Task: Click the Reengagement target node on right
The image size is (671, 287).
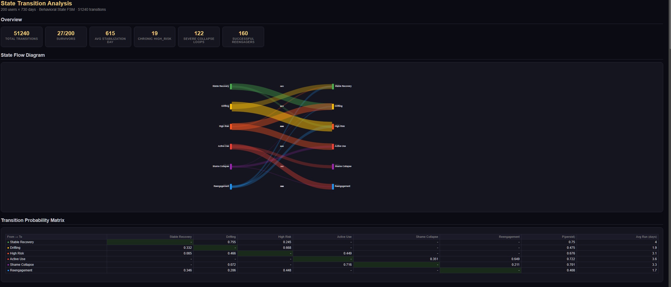Action: pyautogui.click(x=333, y=186)
